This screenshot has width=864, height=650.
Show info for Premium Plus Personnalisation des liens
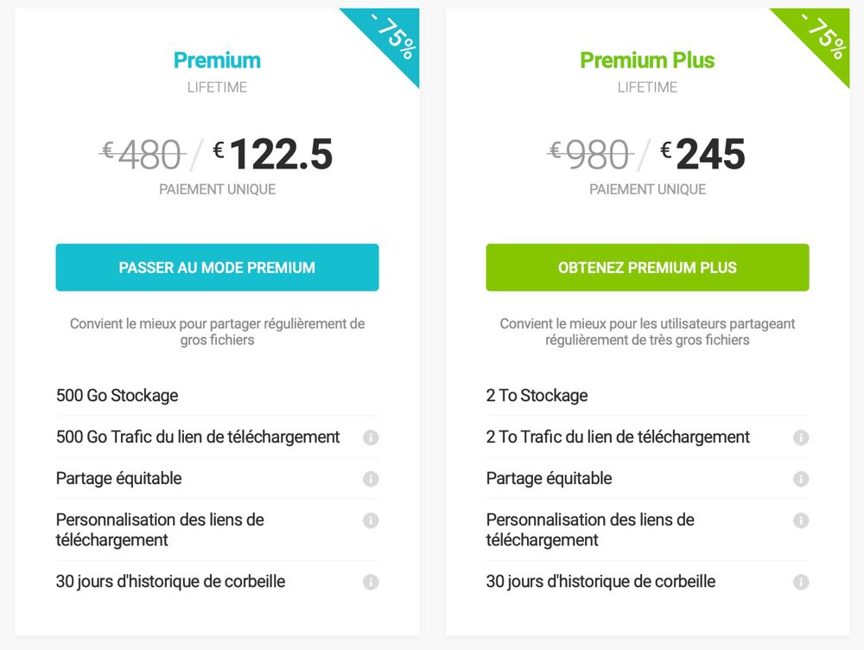(x=801, y=520)
